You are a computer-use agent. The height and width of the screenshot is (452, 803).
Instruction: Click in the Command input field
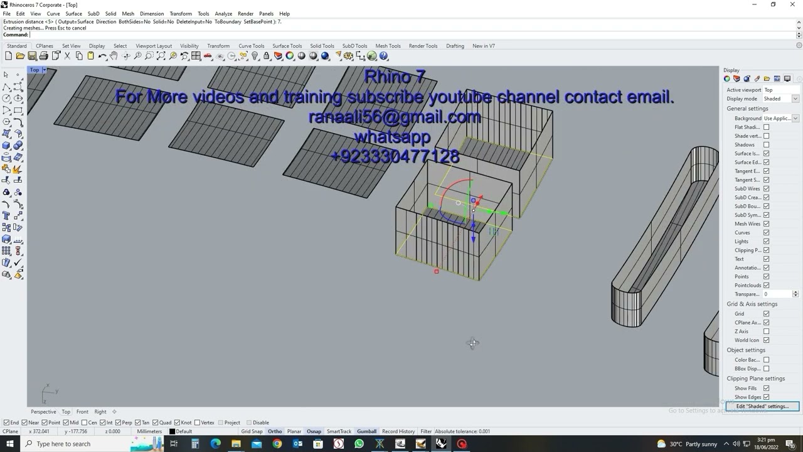click(x=412, y=35)
